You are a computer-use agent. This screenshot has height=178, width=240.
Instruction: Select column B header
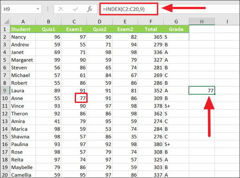click(48, 22)
